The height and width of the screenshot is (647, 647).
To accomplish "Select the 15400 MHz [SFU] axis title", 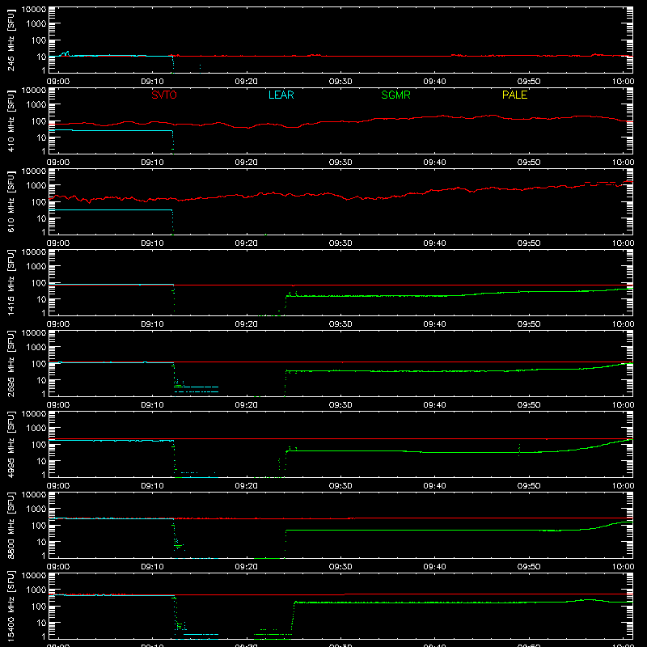I will tap(11, 606).
